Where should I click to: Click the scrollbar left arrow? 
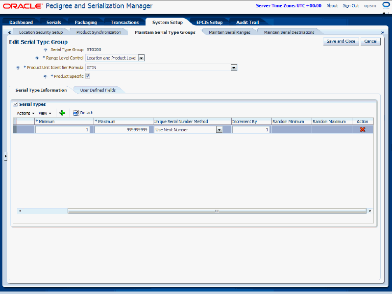pyautogui.click(x=20, y=211)
